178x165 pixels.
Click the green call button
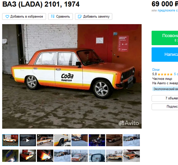165,38
